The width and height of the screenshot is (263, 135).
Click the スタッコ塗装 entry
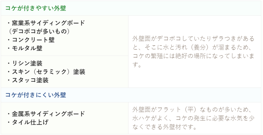28,80
